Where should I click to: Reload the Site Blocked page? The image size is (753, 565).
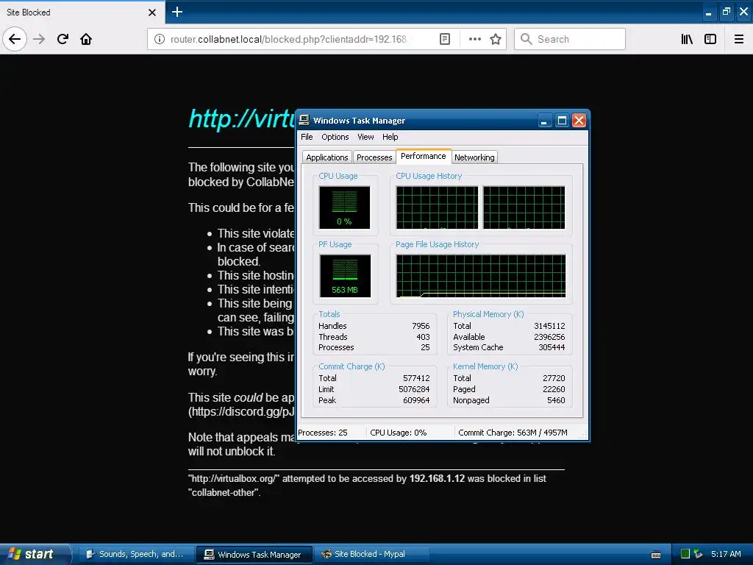coord(63,39)
